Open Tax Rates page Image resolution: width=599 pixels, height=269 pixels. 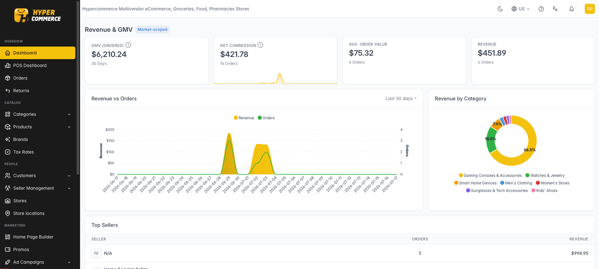pyautogui.click(x=37, y=152)
